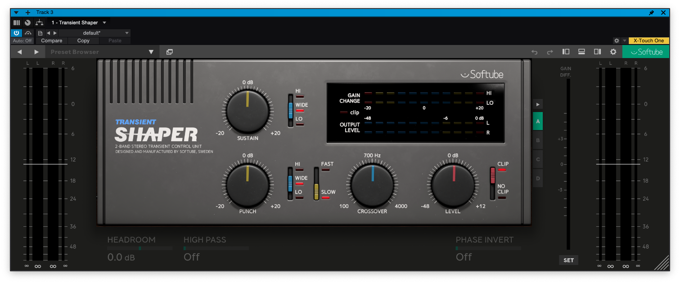Click the yellow X-Touch One button
Image resolution: width=680 pixels, height=283 pixels.
tap(648, 40)
